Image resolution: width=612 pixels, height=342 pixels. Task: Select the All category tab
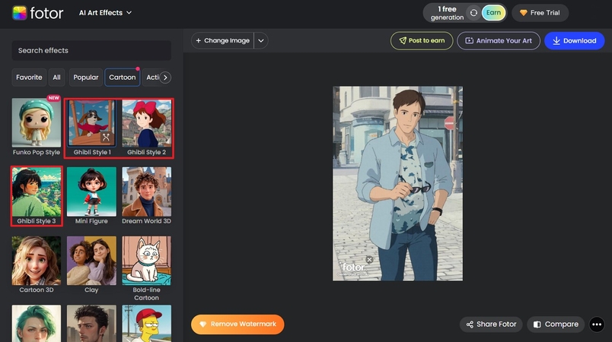56,77
